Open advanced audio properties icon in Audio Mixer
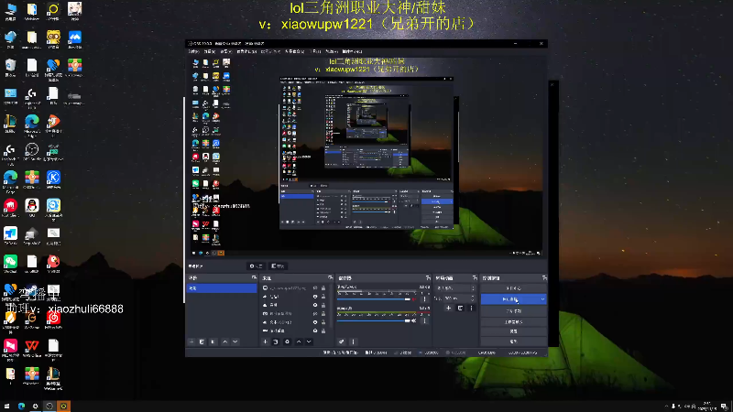The width and height of the screenshot is (733, 412). click(341, 342)
